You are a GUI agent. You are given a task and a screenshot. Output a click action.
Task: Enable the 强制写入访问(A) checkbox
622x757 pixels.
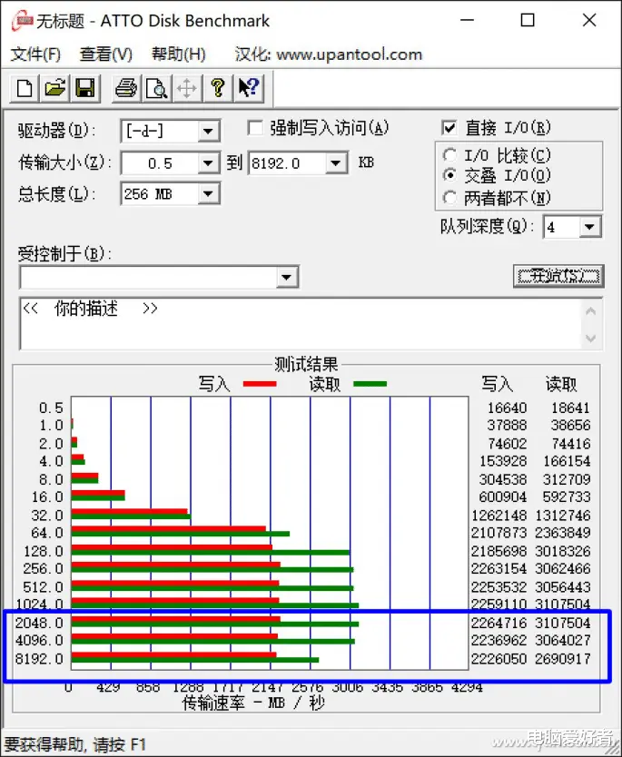[x=255, y=128]
